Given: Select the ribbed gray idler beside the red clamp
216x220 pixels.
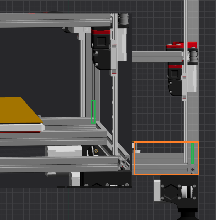Looking at the screenshot, I should point(193,56).
